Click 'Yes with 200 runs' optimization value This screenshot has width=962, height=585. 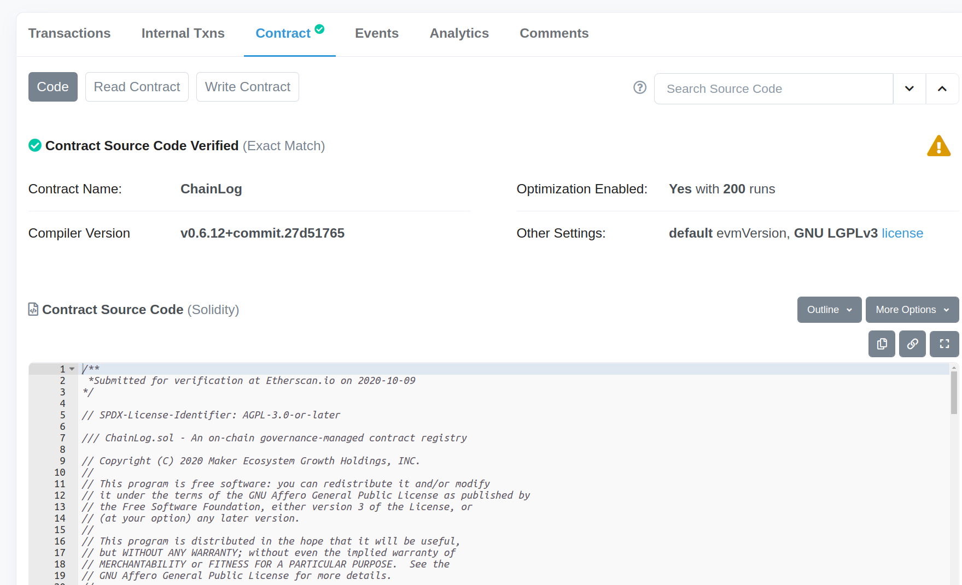(x=722, y=189)
